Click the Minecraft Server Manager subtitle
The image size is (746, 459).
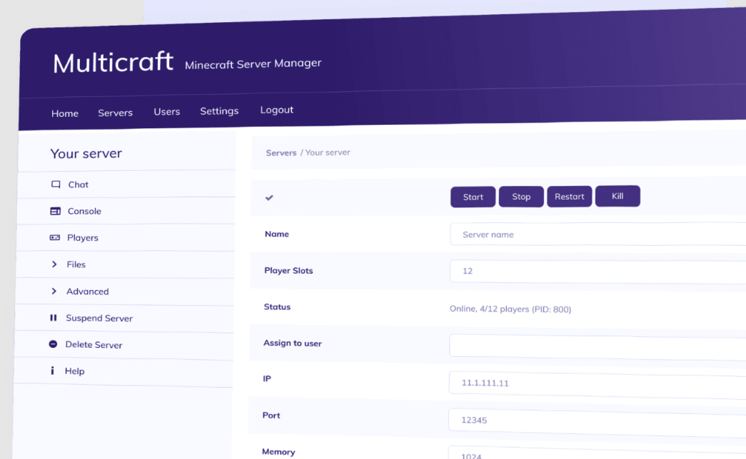[253, 63]
